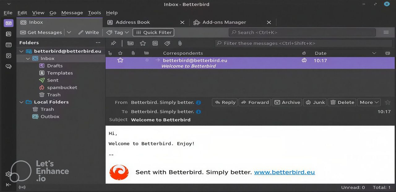396x192 pixels.
Task: Open the column picker in message list
Action: (x=388, y=53)
